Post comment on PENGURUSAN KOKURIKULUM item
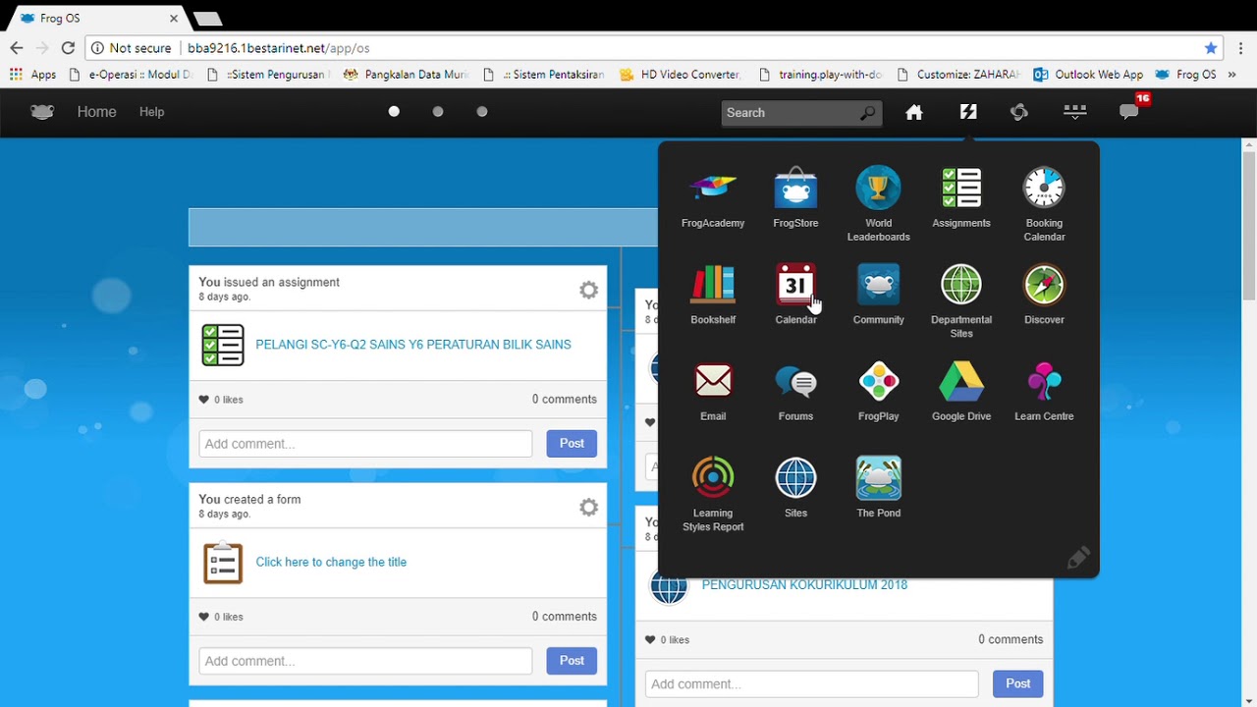Viewport: 1257px width, 707px height. click(1017, 683)
